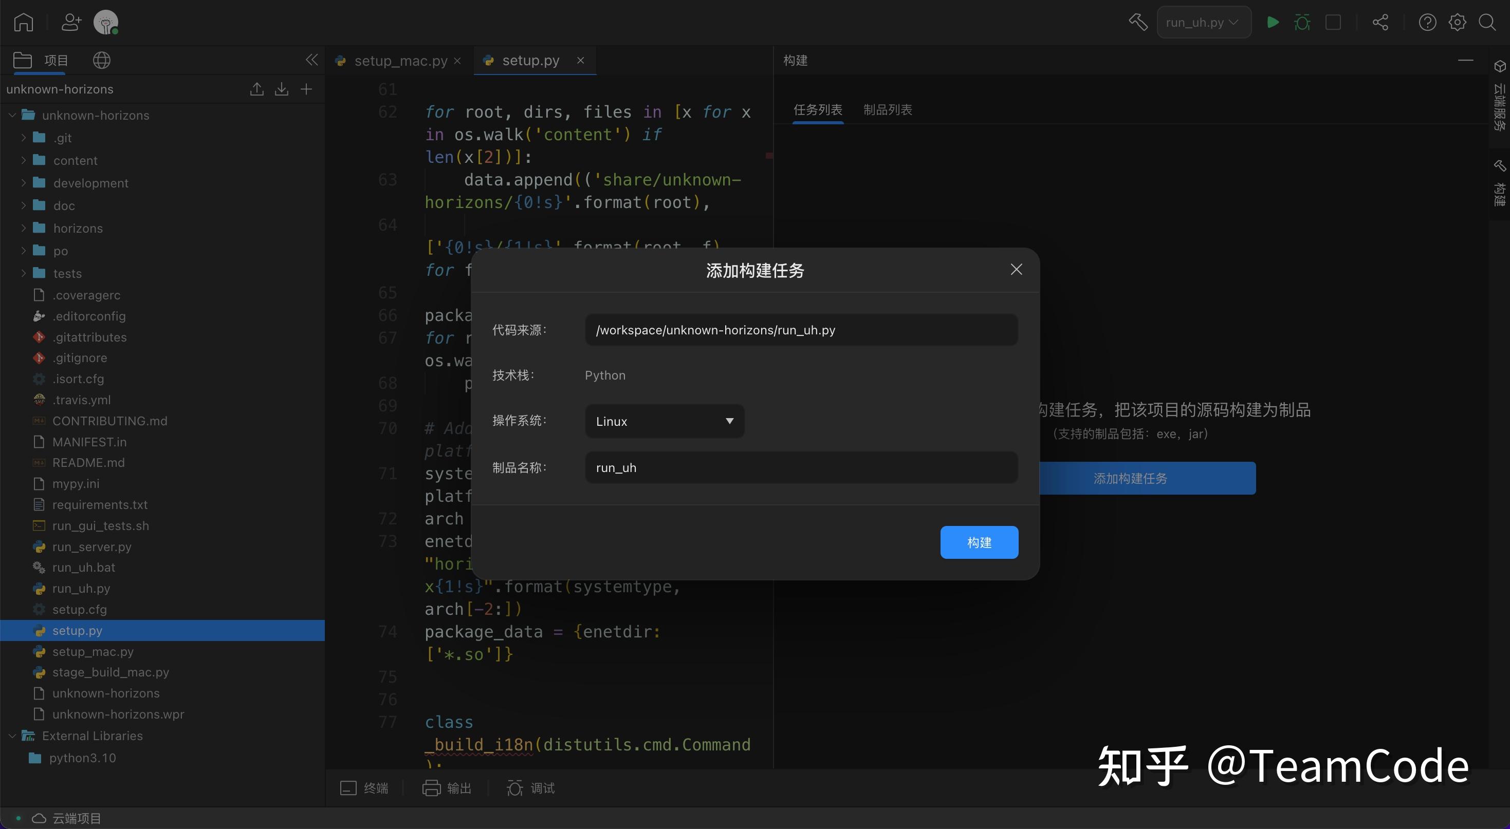Open sharing options via the share icon
1510x829 pixels.
pos(1380,22)
